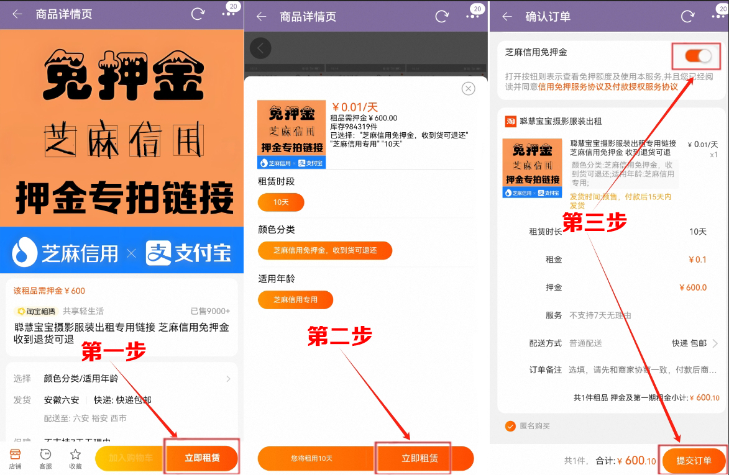Image resolution: width=729 pixels, height=475 pixels.
Task: Select the 芝麻信用专用 age option
Action: point(295,299)
